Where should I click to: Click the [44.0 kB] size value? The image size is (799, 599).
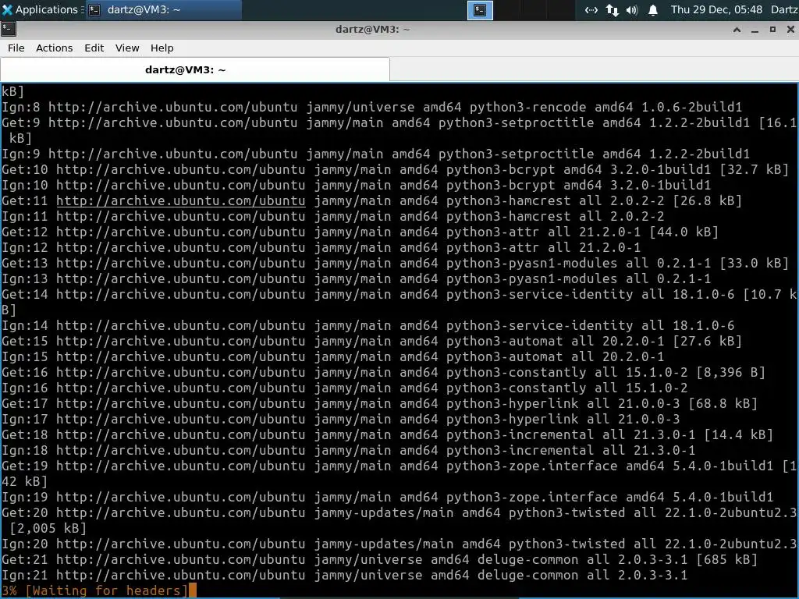point(684,232)
